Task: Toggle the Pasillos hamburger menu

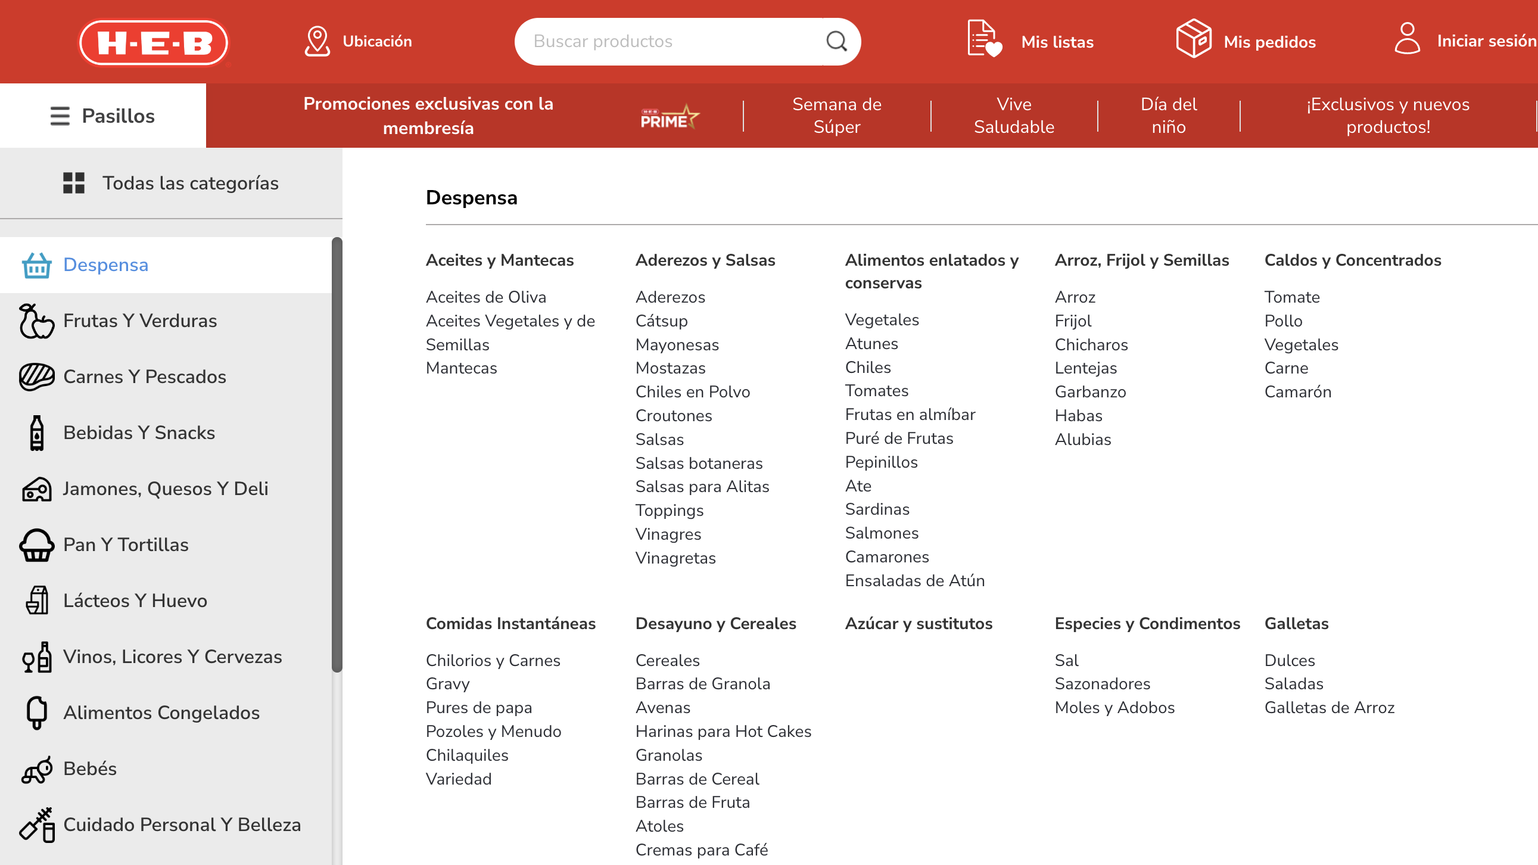Action: coord(60,116)
